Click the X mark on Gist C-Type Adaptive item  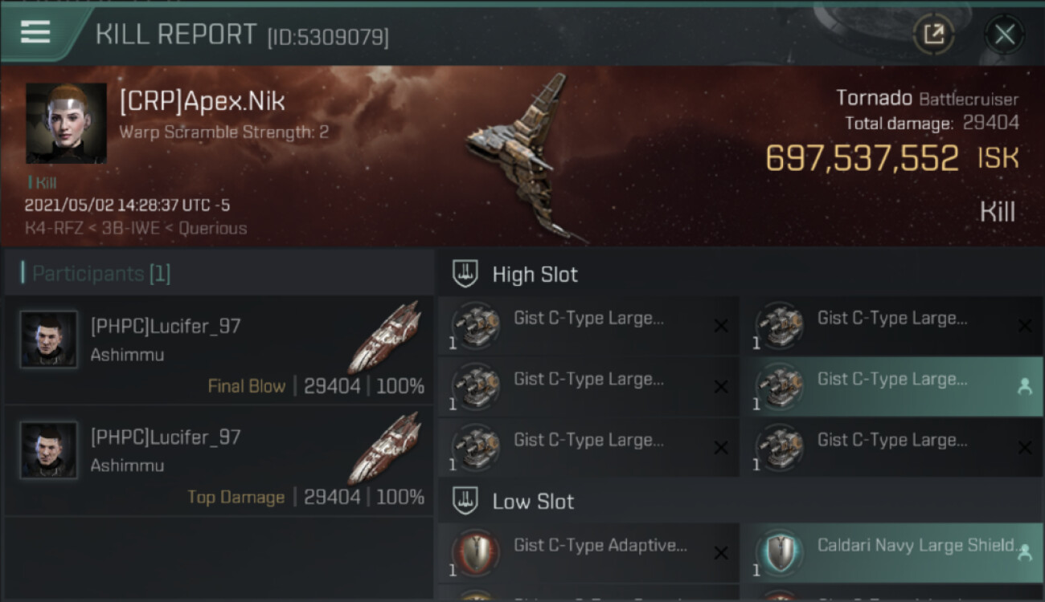click(721, 553)
